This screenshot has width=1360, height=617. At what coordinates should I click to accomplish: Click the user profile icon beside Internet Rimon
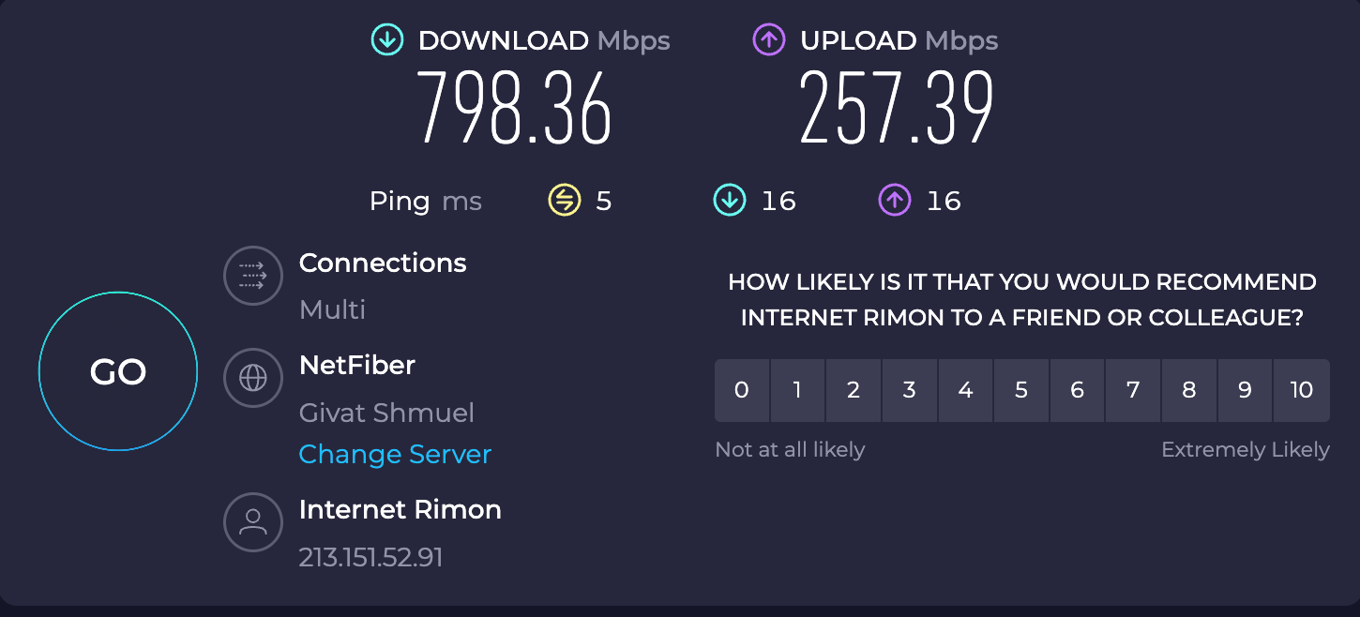tap(252, 522)
